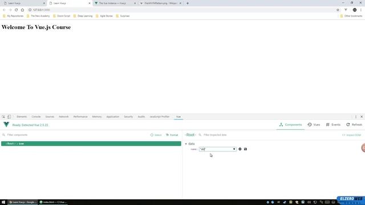Open the Windows Start menu
The image size is (365, 205).
3,202
